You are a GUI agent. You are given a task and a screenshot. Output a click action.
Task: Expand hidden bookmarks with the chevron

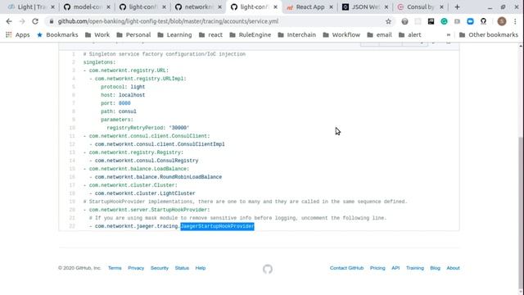(449, 34)
